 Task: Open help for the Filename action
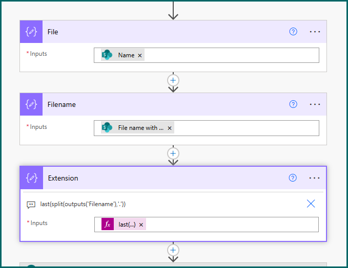(293, 104)
